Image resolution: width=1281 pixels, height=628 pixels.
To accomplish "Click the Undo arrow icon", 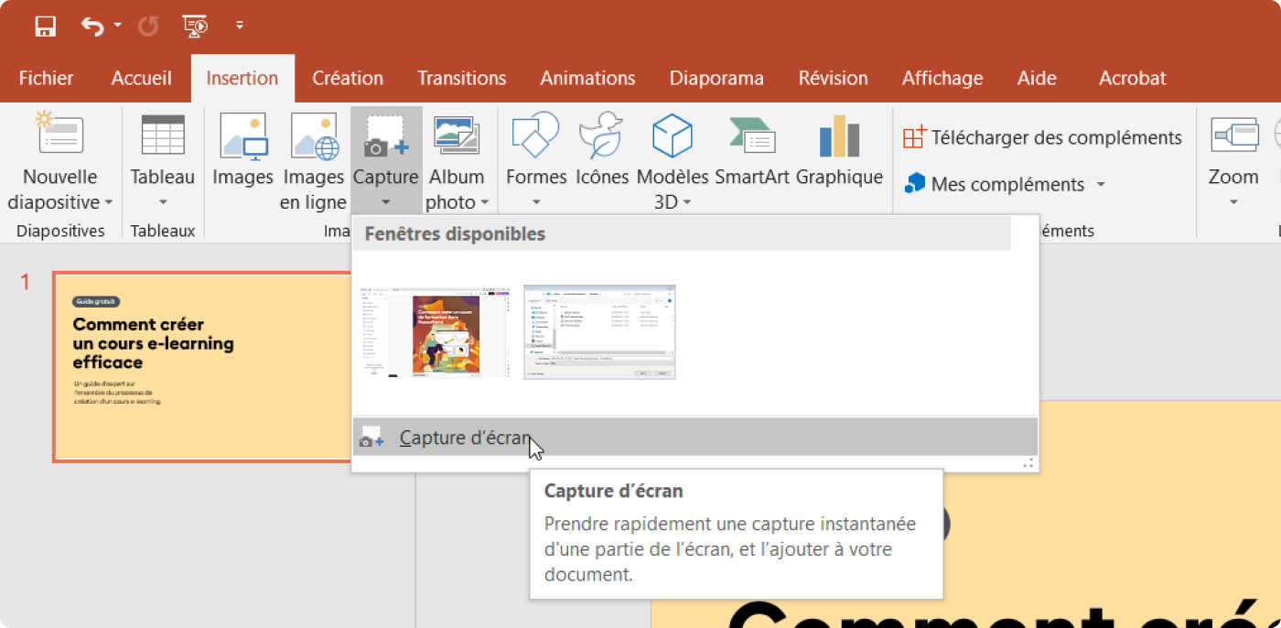I will (92, 26).
